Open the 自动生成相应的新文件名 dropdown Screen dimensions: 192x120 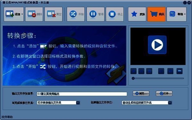[170, 103]
